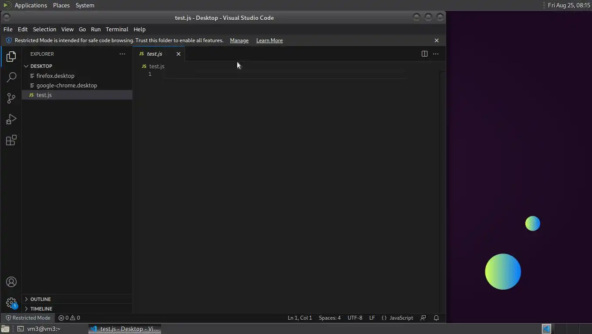Open the Manage gear icon
Image resolution: width=592 pixels, height=334 pixels.
pyautogui.click(x=11, y=303)
